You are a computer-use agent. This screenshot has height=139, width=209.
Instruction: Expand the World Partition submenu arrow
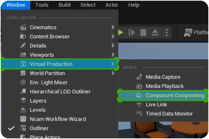113,73
